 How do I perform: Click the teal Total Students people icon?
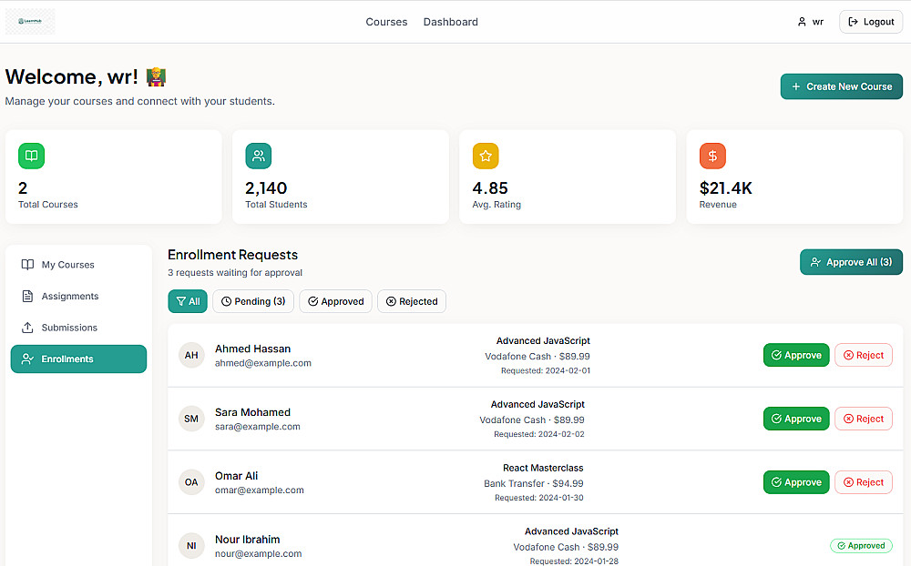tap(258, 156)
